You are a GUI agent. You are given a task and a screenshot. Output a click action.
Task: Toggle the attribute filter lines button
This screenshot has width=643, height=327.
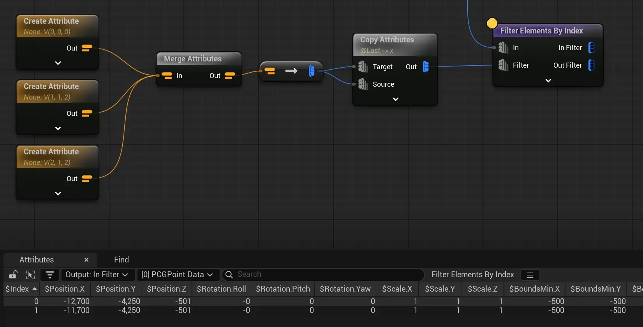(x=50, y=275)
